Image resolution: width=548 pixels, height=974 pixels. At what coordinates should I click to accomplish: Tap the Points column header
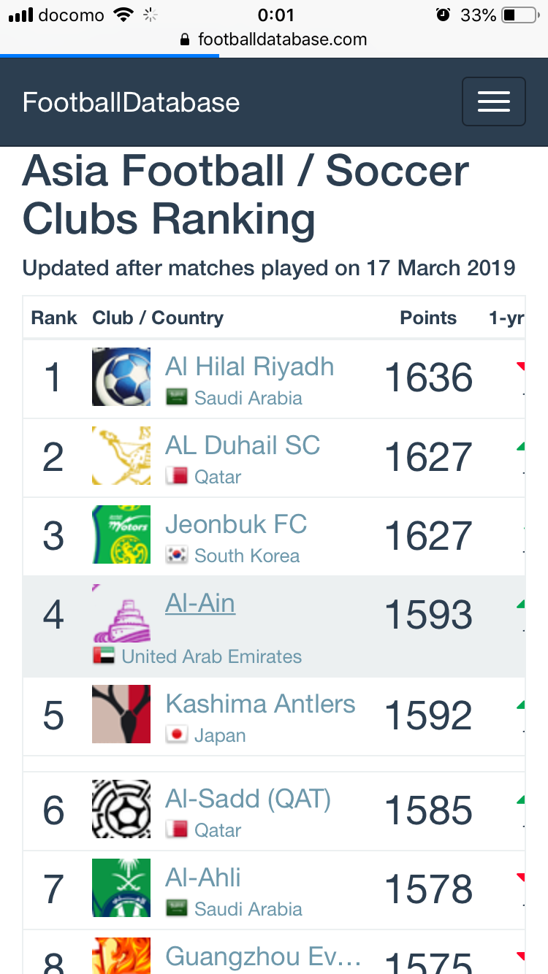pyautogui.click(x=428, y=318)
